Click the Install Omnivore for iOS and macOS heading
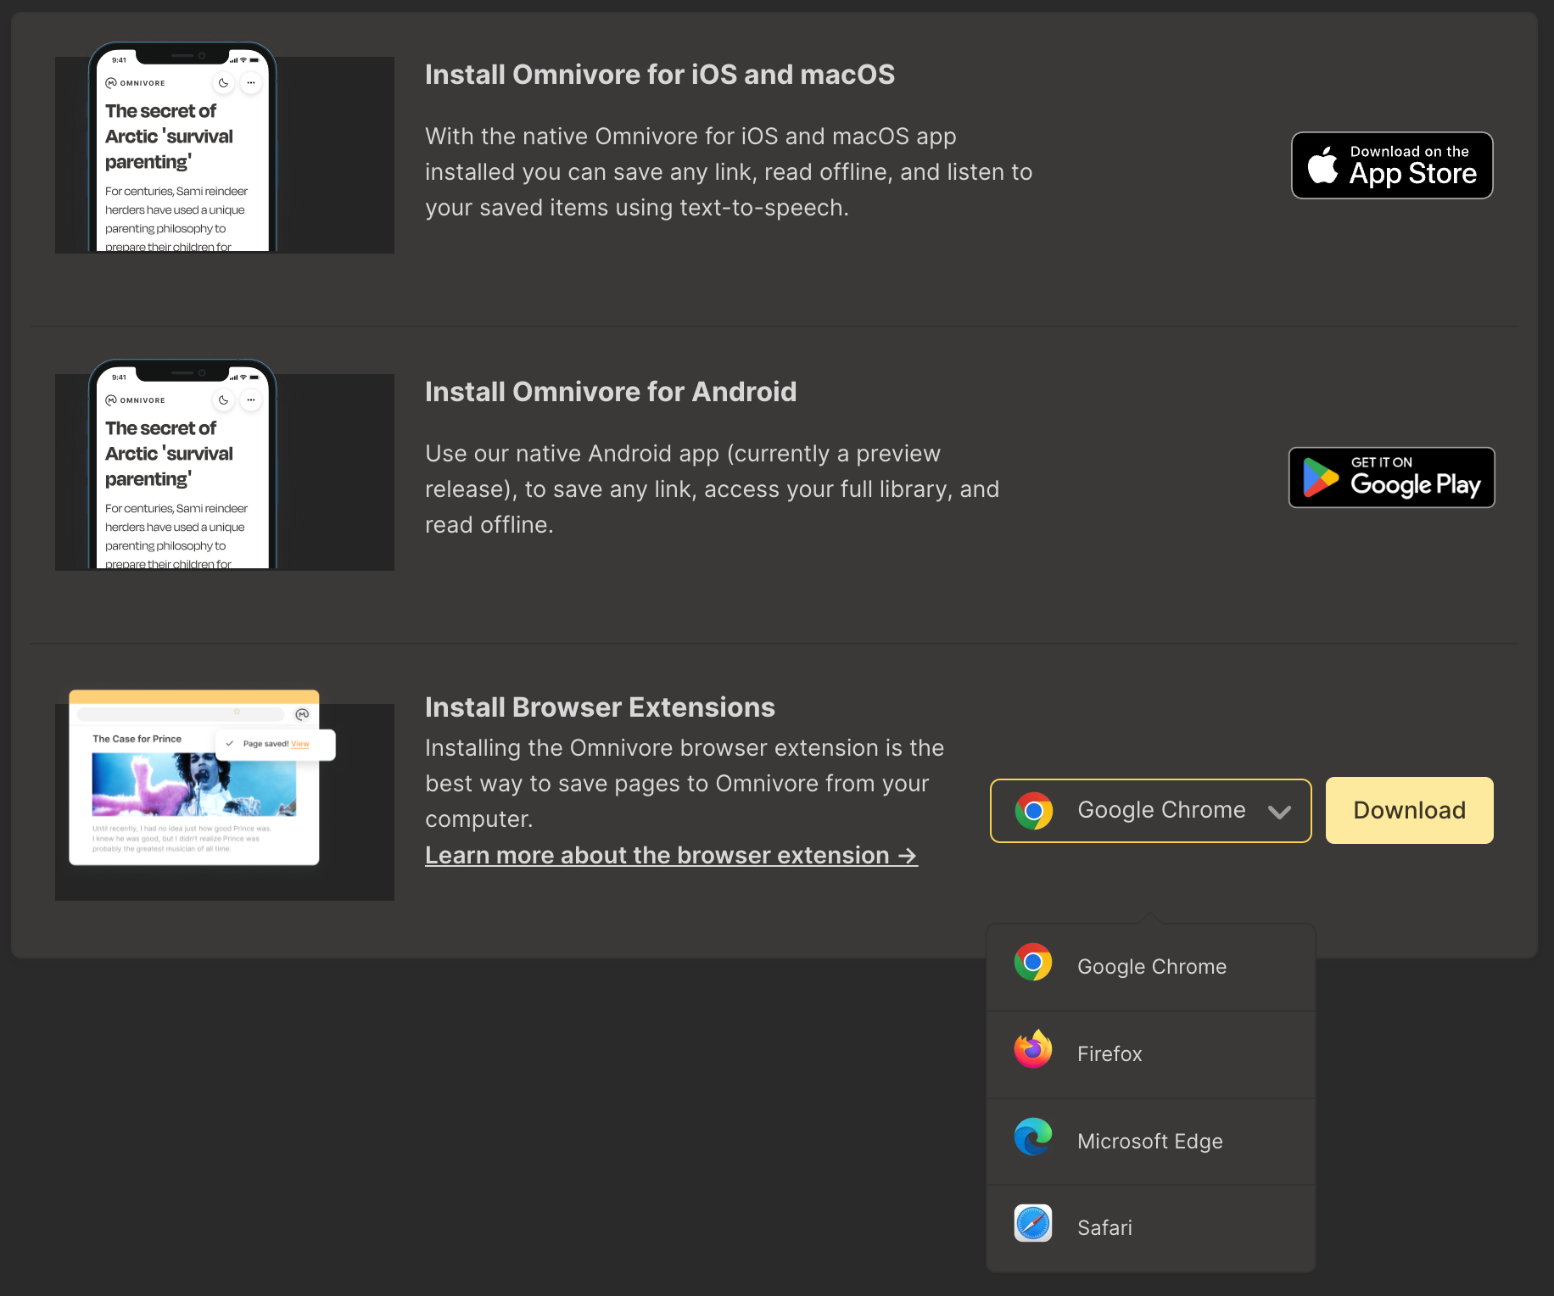The image size is (1554, 1296). coord(660,75)
